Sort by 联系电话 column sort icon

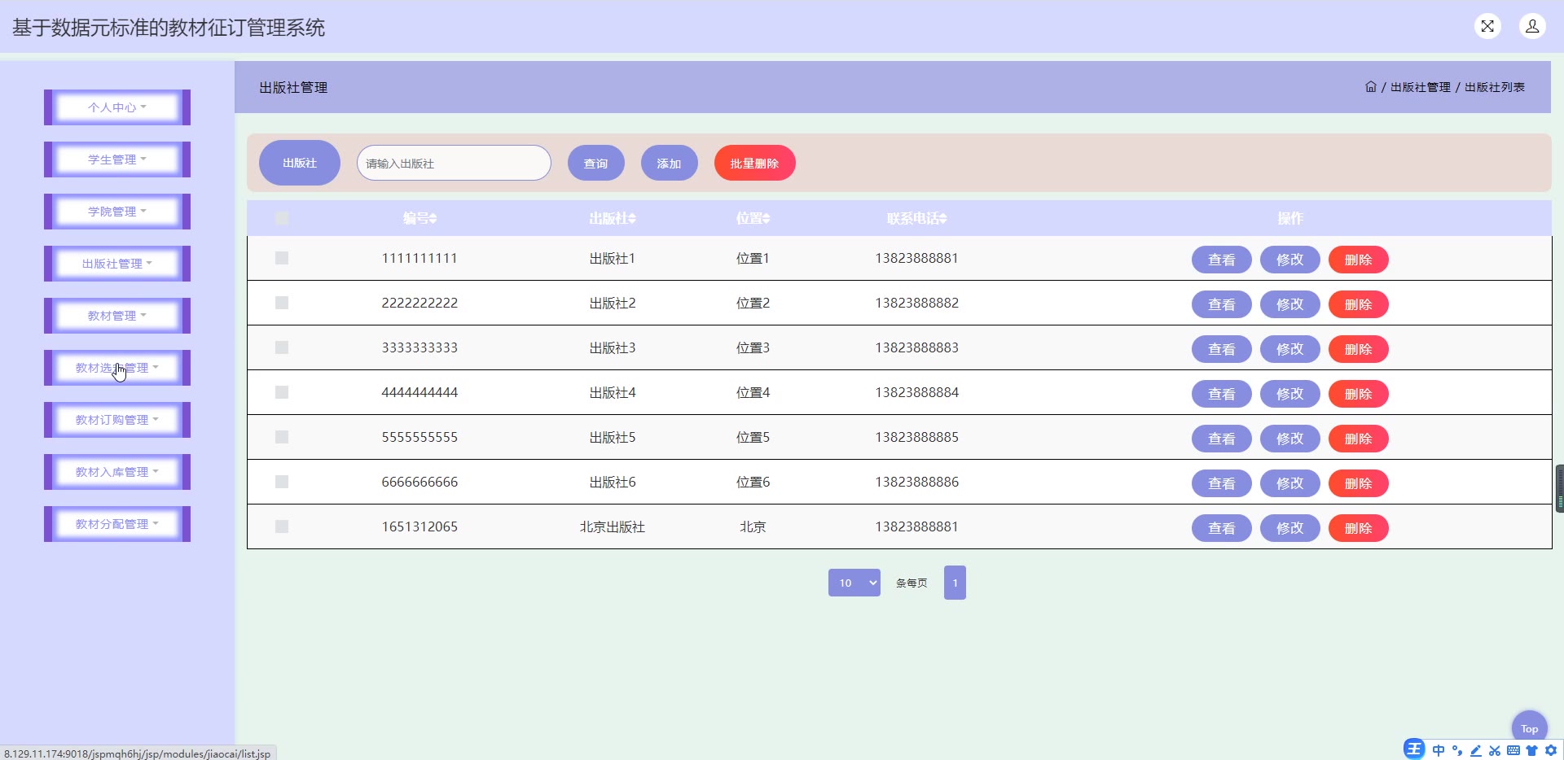click(943, 219)
